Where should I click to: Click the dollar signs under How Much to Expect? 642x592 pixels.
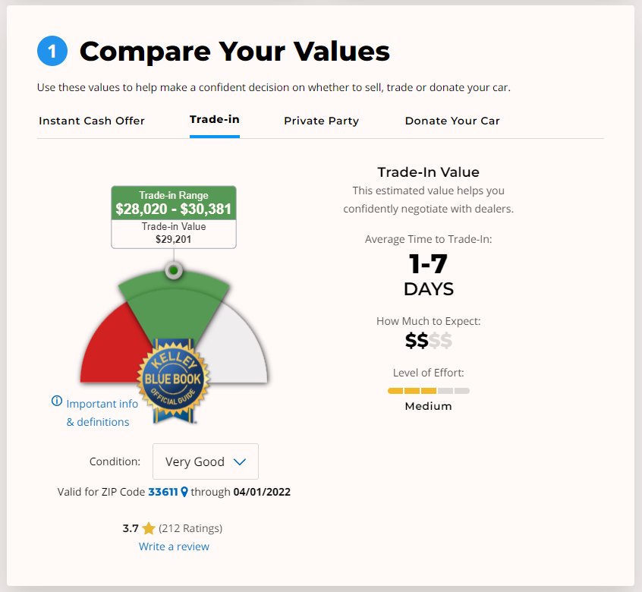coord(428,341)
